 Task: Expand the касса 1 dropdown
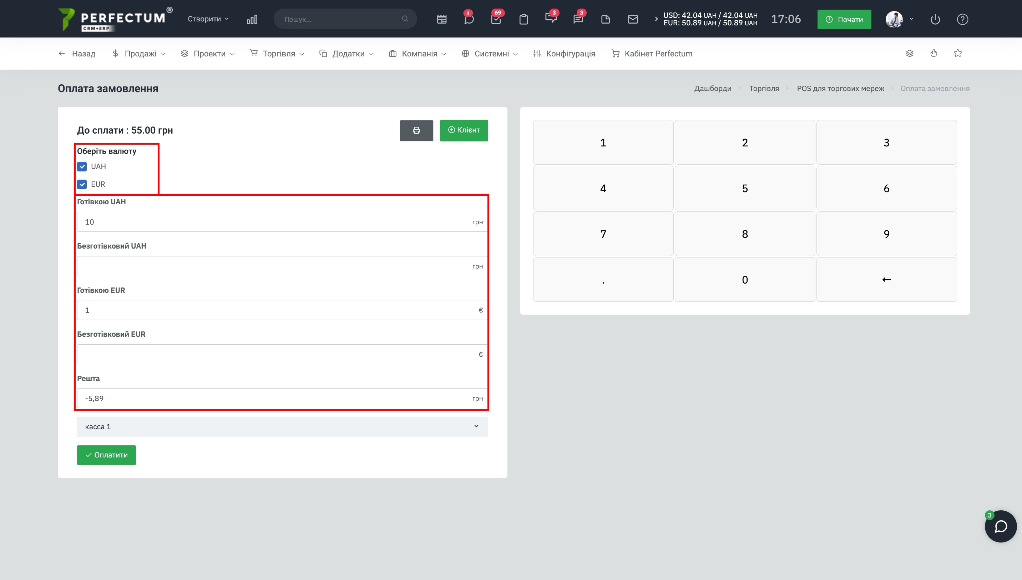(x=282, y=427)
